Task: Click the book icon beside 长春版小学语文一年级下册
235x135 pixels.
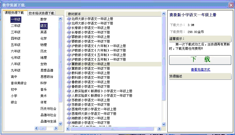Action: coord(69,32)
